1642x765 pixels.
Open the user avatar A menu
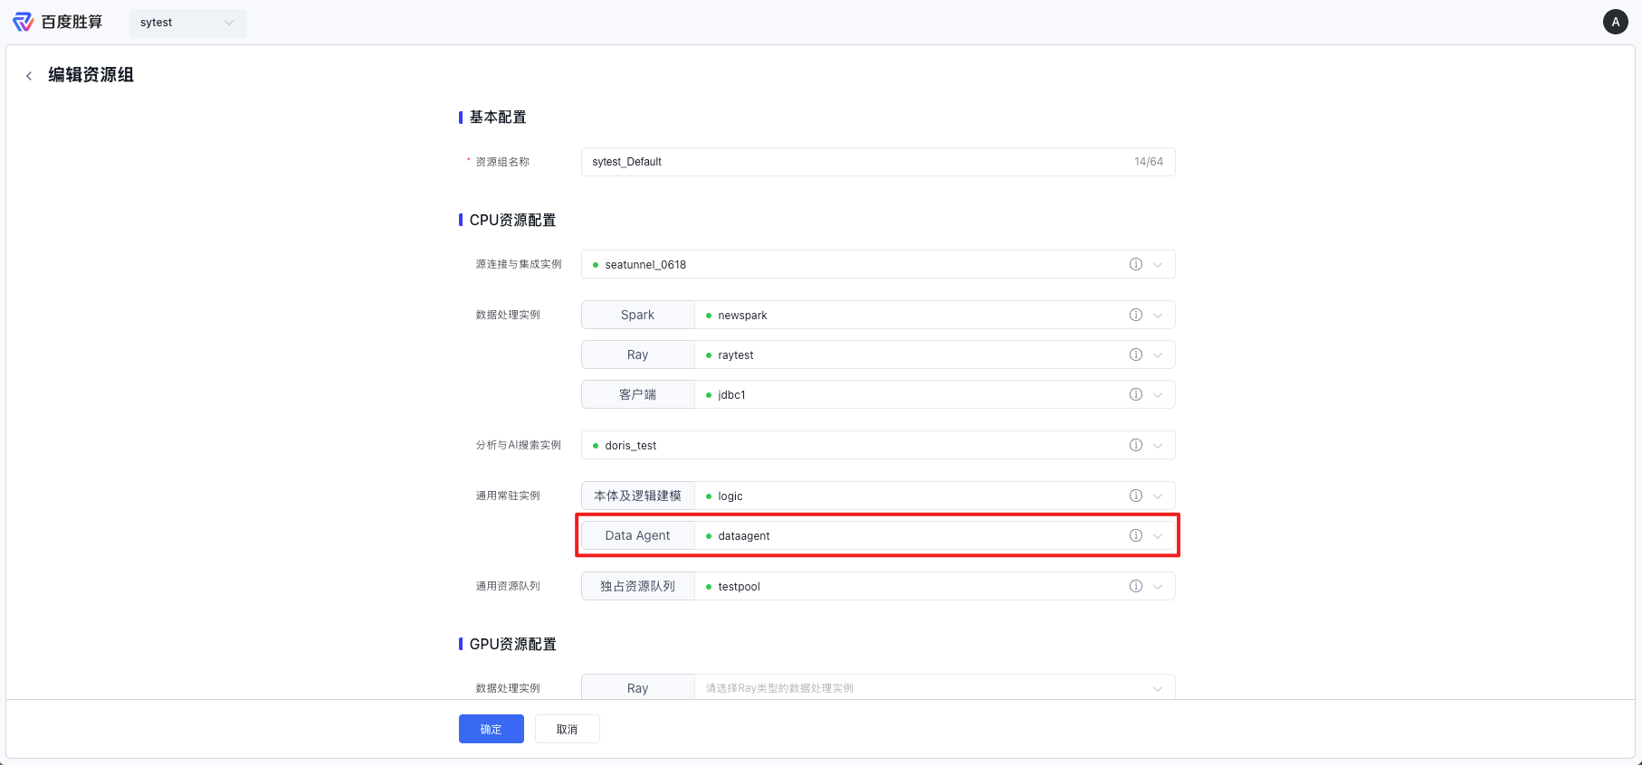(1616, 22)
